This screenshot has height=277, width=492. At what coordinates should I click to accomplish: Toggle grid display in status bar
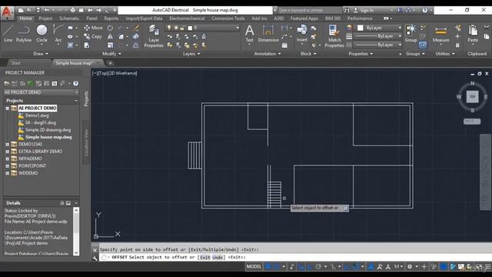coord(268,267)
